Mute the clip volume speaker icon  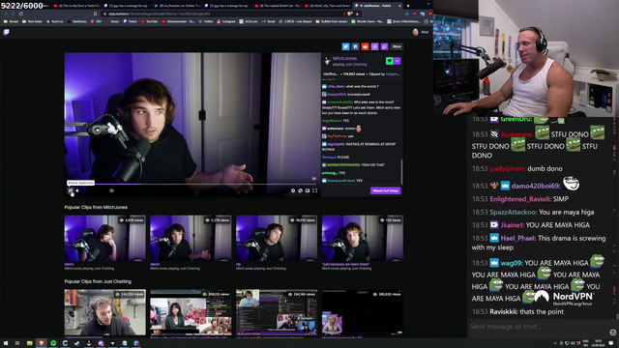click(x=77, y=190)
